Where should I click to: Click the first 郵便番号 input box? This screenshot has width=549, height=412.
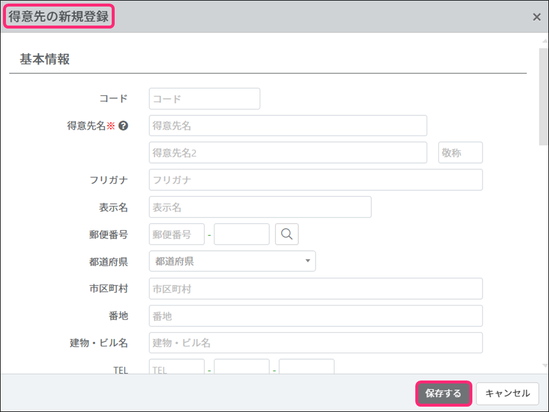(x=176, y=234)
